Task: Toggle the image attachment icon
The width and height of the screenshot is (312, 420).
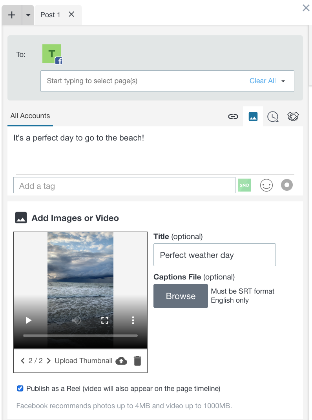Action: tap(253, 117)
